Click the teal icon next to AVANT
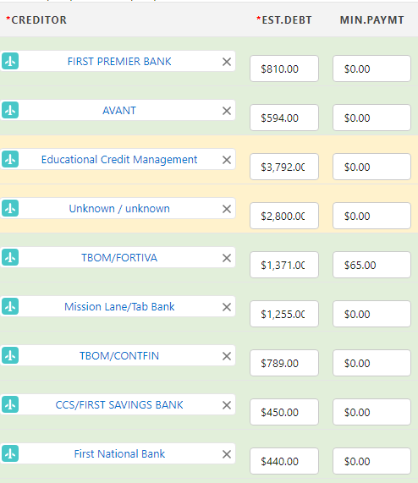The height and width of the screenshot is (483, 418). tap(10, 110)
